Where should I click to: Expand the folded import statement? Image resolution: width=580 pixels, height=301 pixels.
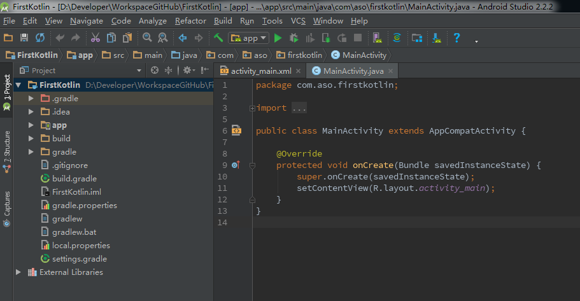(x=252, y=108)
